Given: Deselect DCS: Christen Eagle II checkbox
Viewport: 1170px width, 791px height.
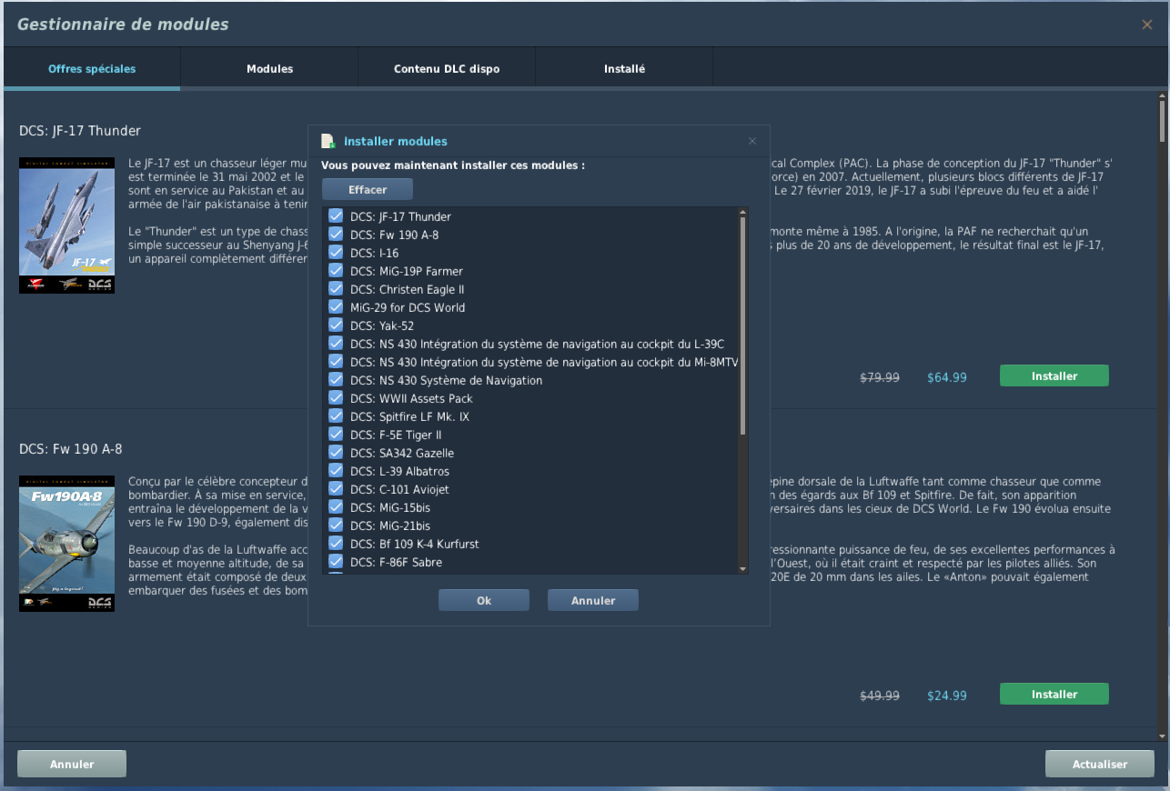Looking at the screenshot, I should point(336,289).
